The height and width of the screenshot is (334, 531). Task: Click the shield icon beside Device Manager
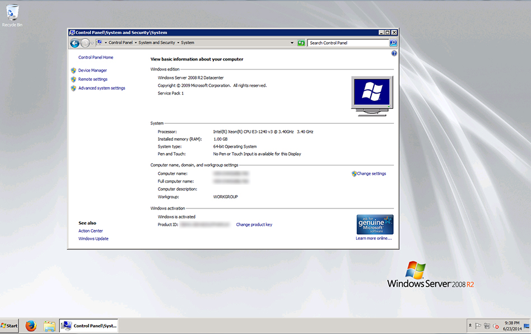73,71
